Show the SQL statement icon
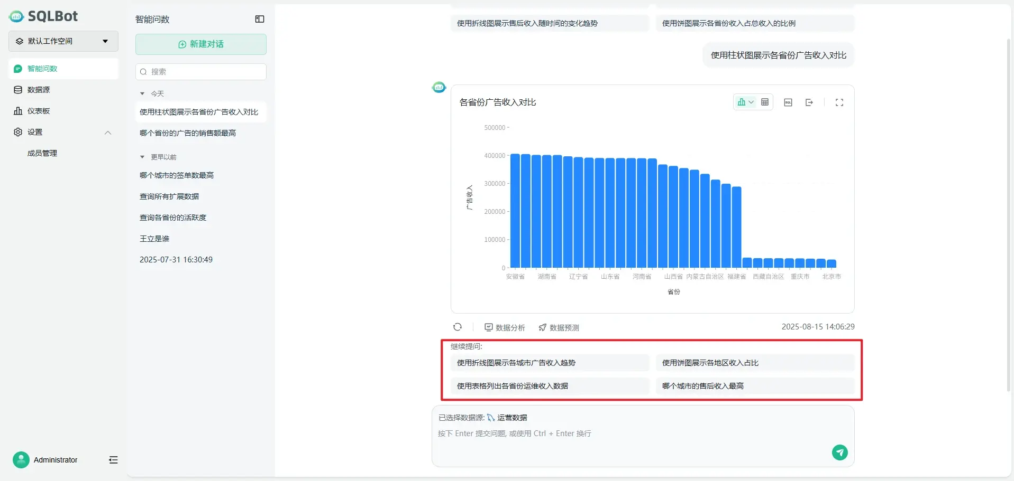Viewport: 1014px width, 481px height. 788,102
